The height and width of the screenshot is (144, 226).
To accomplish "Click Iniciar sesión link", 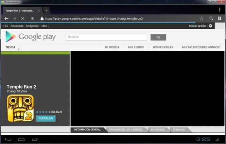I will tap(197, 26).
